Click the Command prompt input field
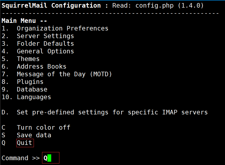Viewport: 225px width, 165px height. [x=51, y=158]
